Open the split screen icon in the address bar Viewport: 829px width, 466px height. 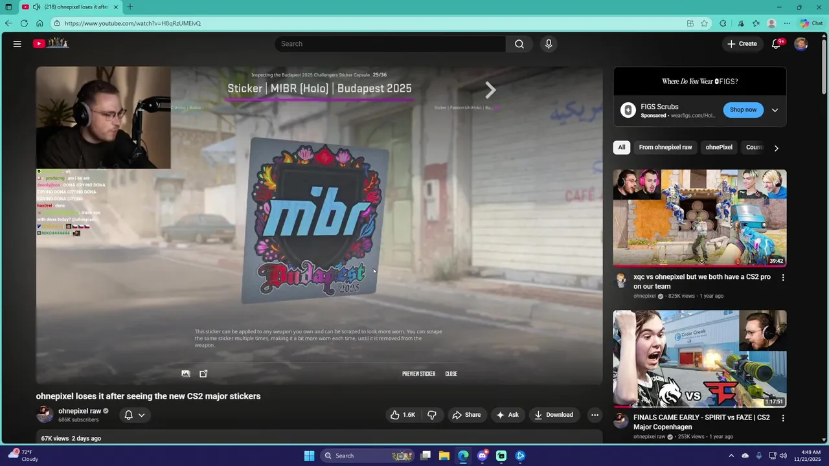(690, 23)
